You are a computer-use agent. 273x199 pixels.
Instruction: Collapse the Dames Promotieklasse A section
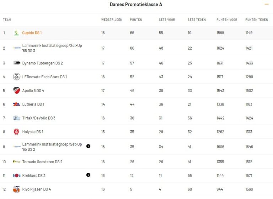tap(267, 4)
